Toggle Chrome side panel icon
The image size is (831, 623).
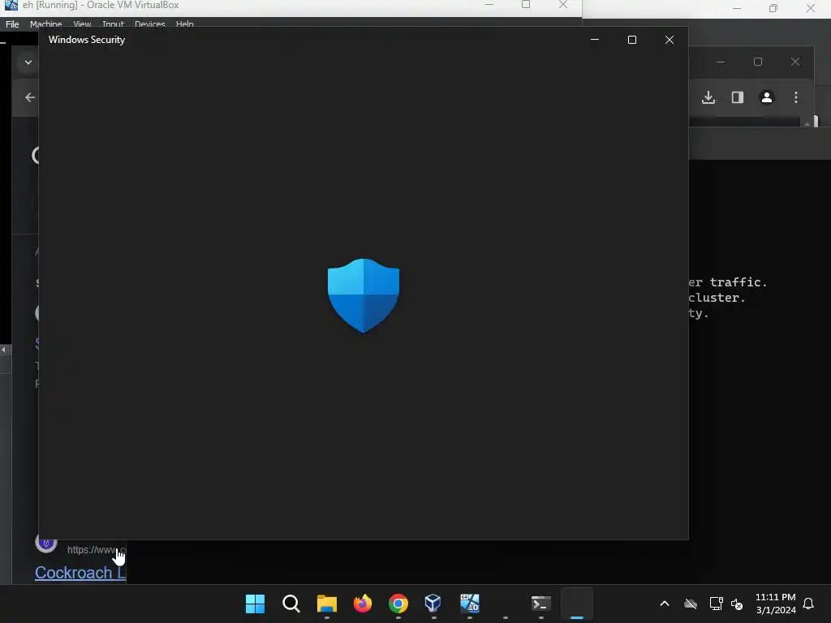(737, 97)
